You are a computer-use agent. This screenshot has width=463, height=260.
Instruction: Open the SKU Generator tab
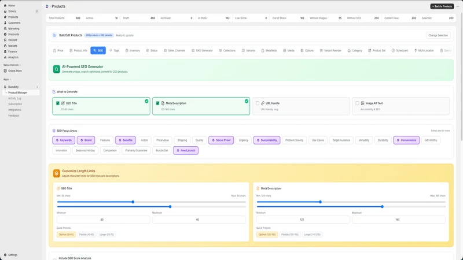[202, 50]
